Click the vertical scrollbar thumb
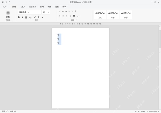This screenshot has height=113, width=161. pos(160,39)
